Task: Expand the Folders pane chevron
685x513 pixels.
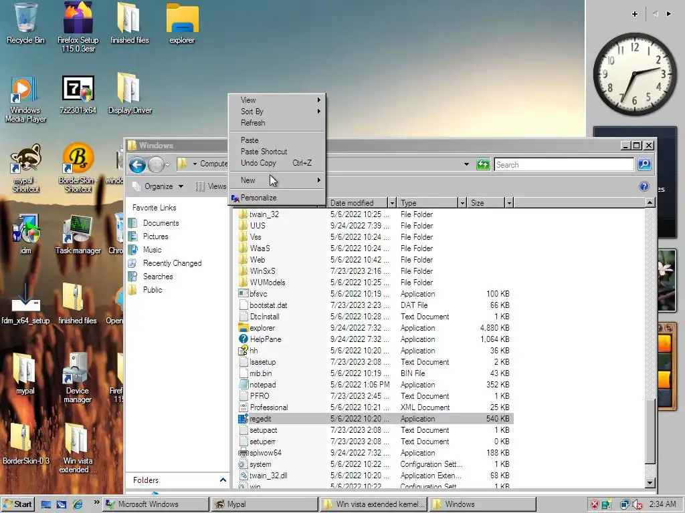Action: 223,480
